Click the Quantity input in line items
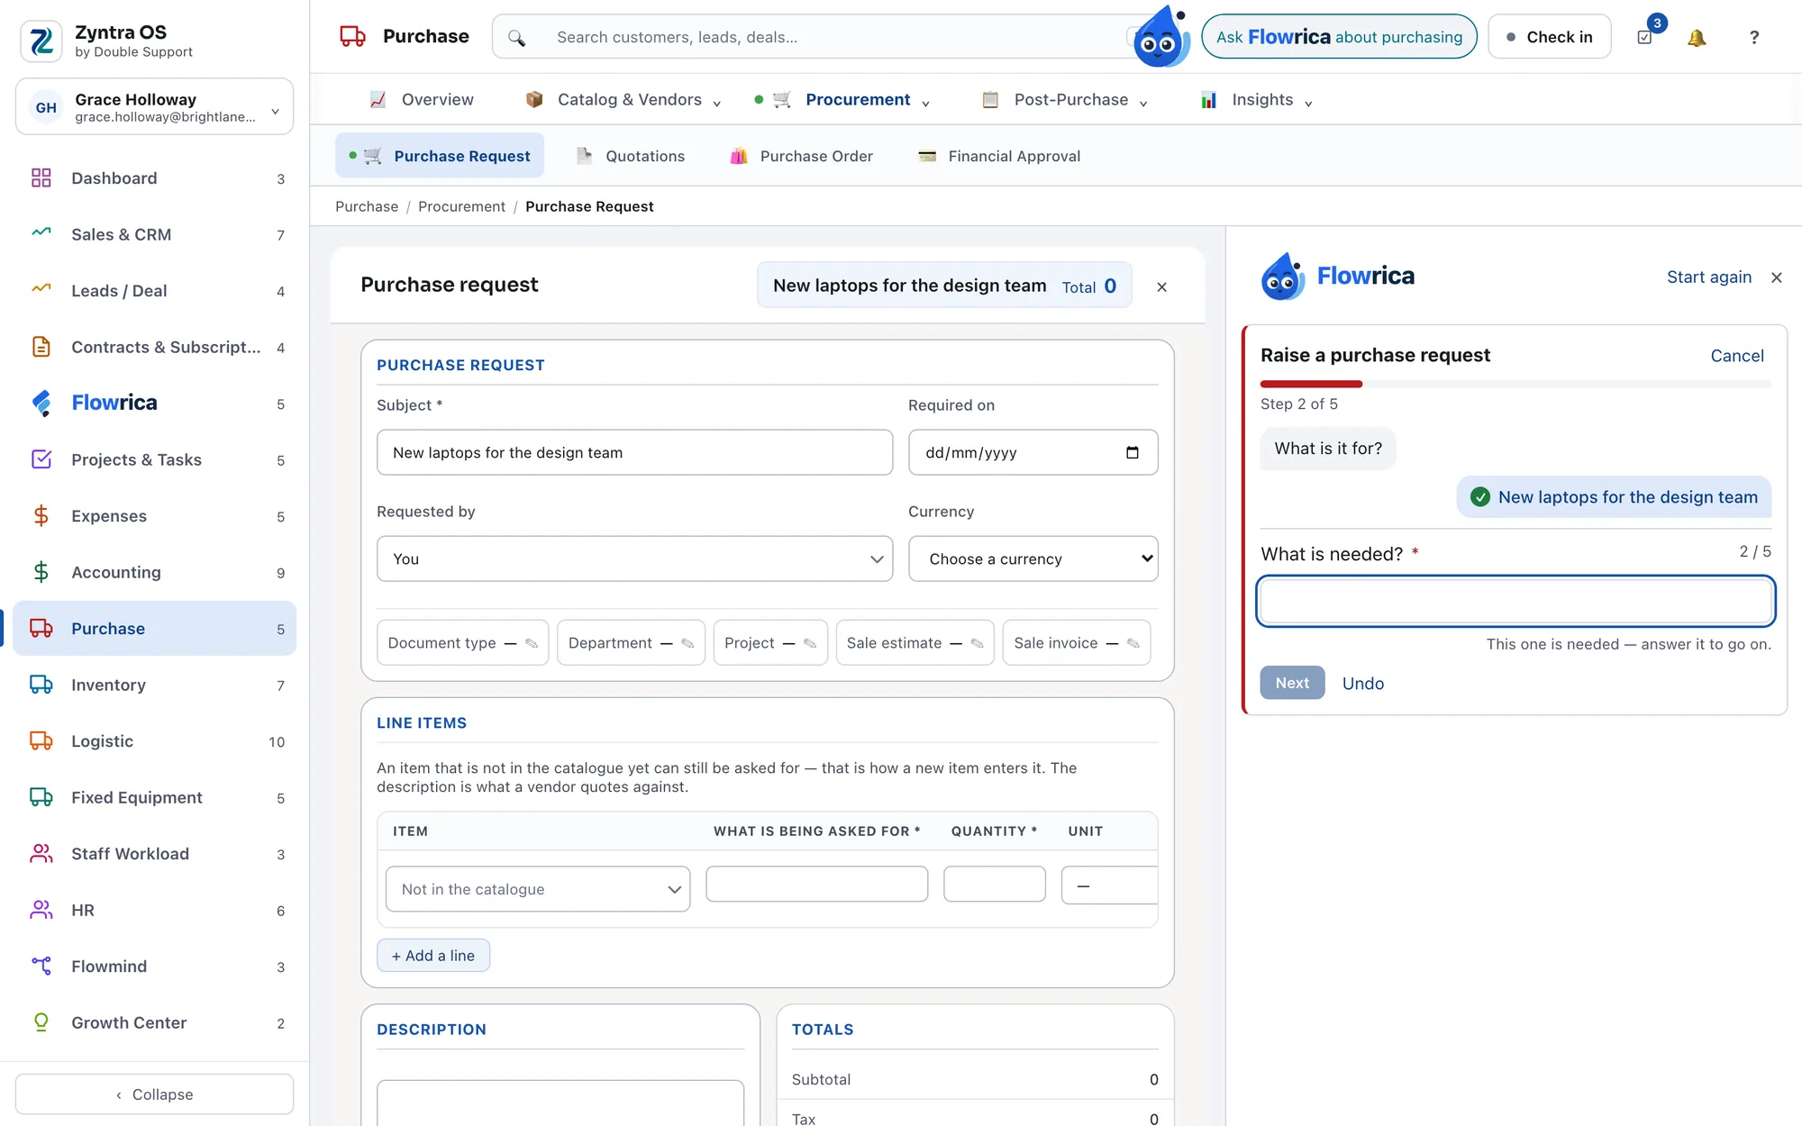The width and height of the screenshot is (1802, 1126). 995,884
